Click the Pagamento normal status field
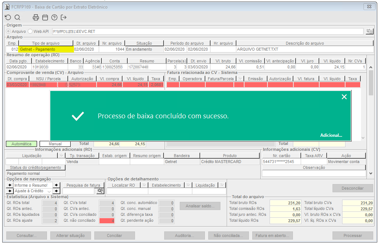This screenshot has height=244, width=378. 36,173
